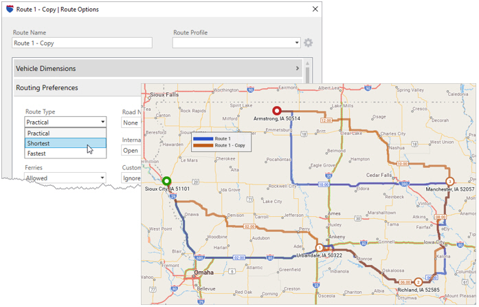Click orange 10:00 label near Manchester route

(402, 164)
